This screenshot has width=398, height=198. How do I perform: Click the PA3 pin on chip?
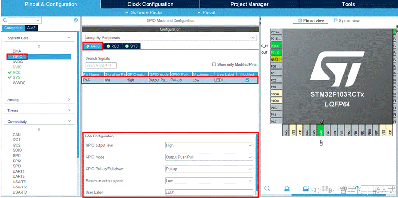[286, 130]
